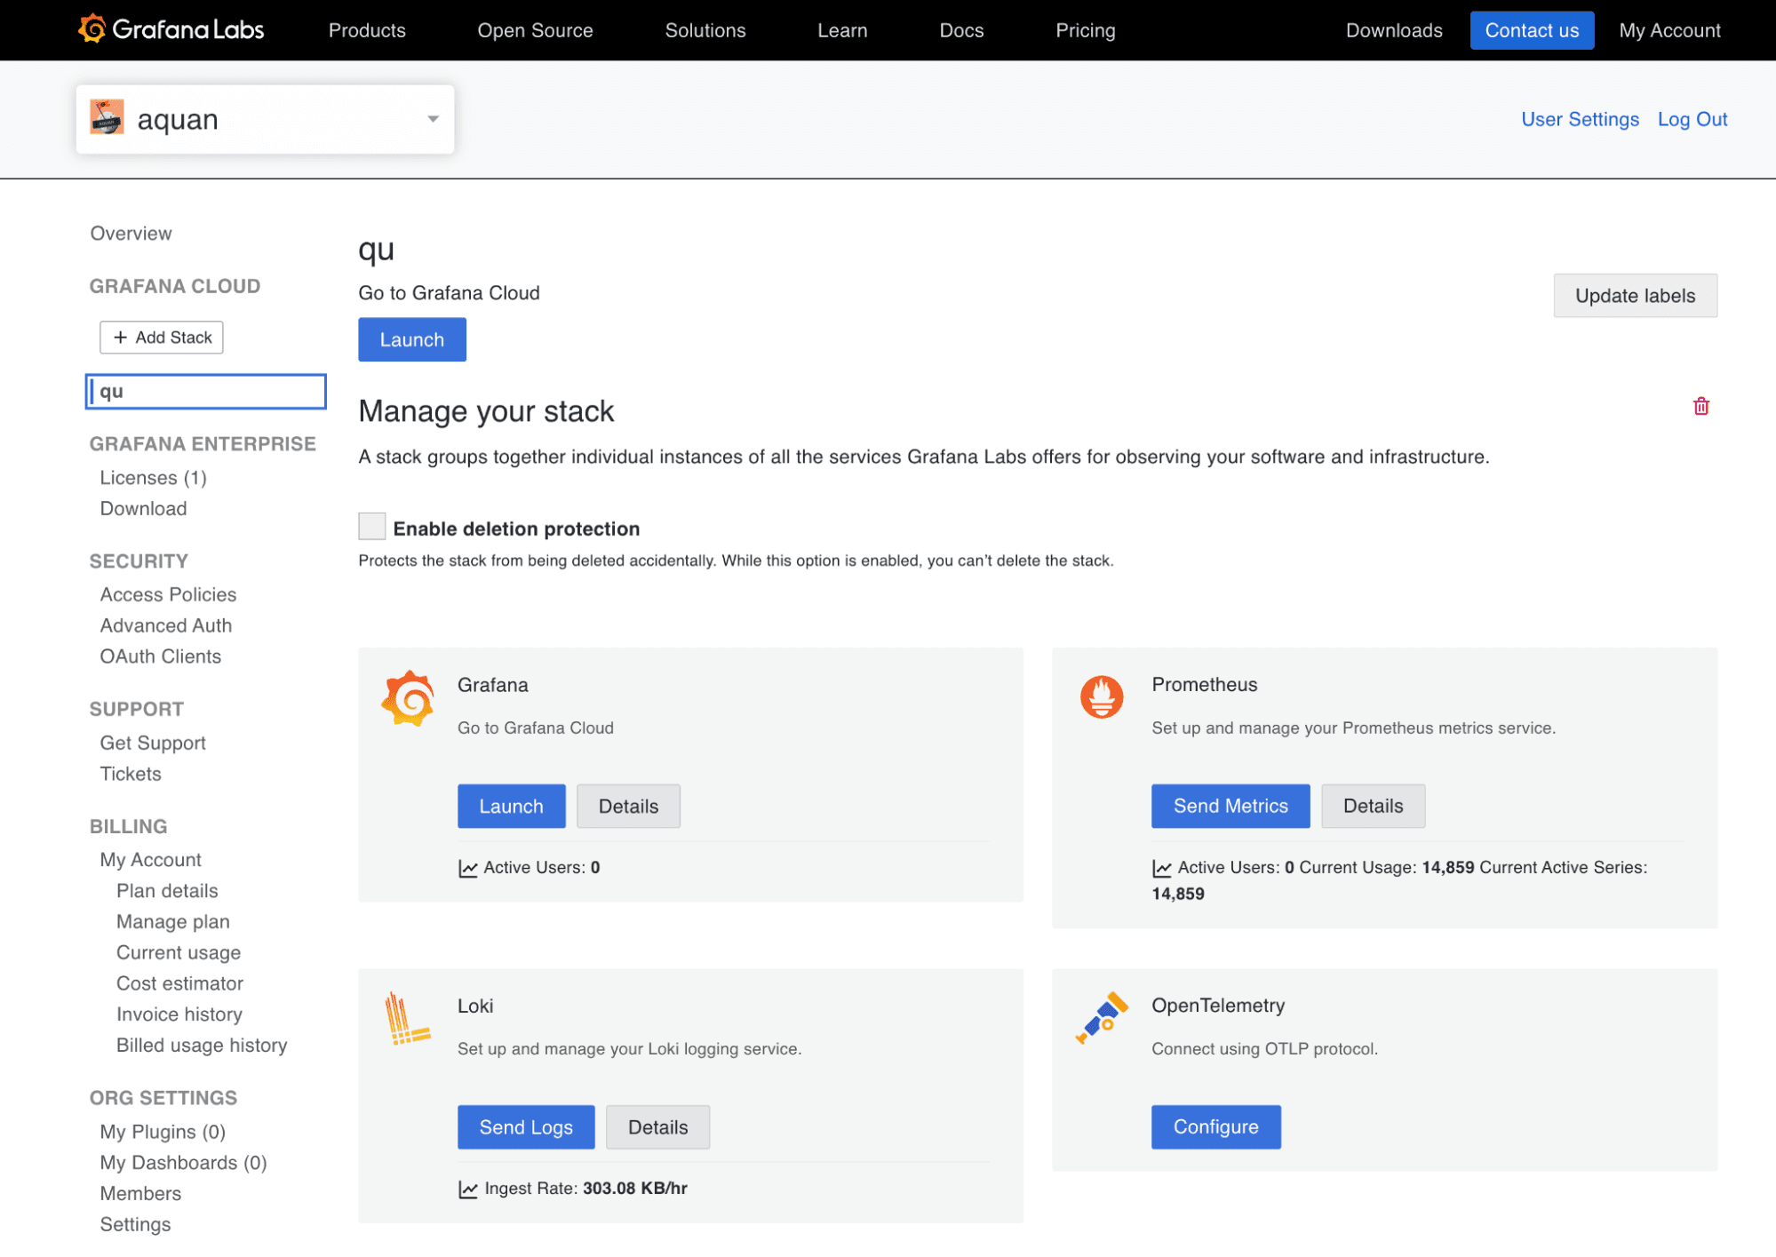1776x1257 pixels.
Task: Click the OpenTelemetry telescope icon
Action: [x=1101, y=1018]
